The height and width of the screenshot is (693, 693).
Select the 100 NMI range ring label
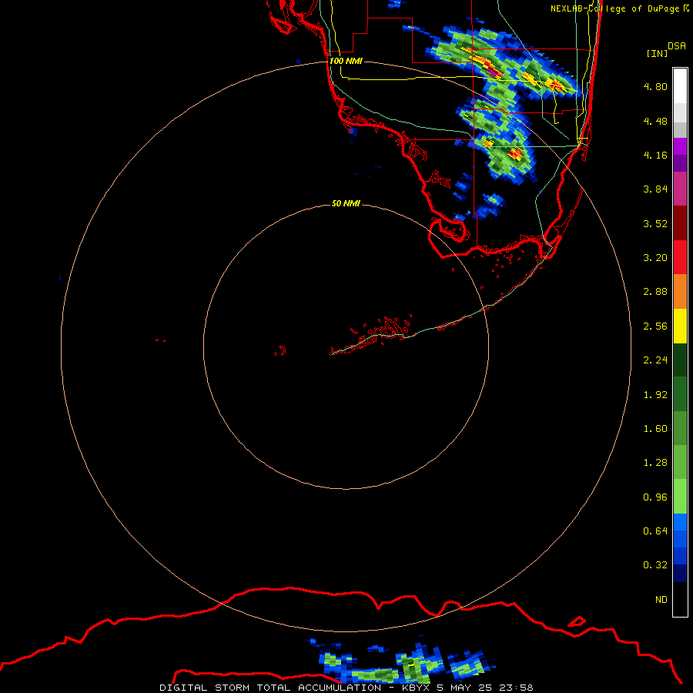coord(346,61)
